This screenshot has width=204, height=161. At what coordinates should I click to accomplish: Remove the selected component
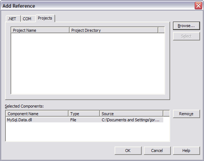pyautogui.click(x=186, y=114)
